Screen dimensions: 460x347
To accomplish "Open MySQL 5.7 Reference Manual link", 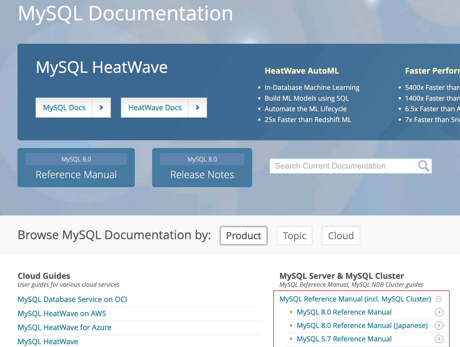I will tap(344, 339).
